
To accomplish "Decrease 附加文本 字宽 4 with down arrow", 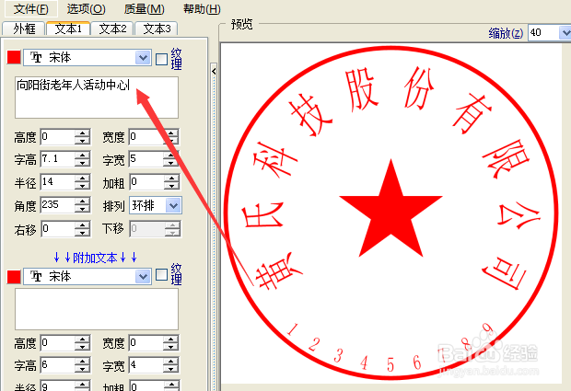I will point(171,370).
